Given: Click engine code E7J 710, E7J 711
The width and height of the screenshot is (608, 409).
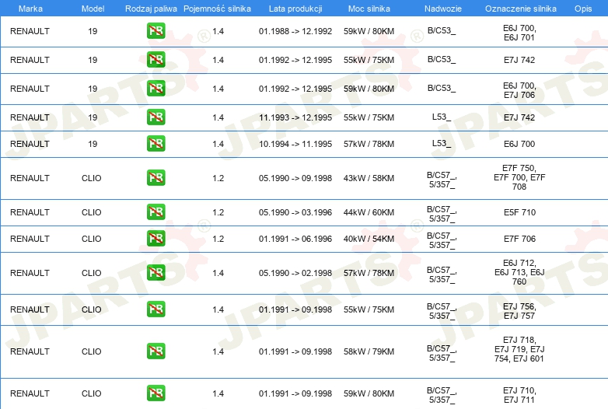Looking at the screenshot, I should [519, 395].
